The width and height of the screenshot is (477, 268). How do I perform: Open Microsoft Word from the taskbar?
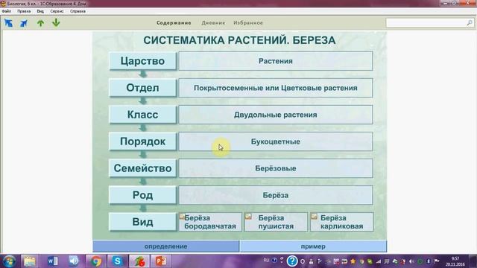52,261
